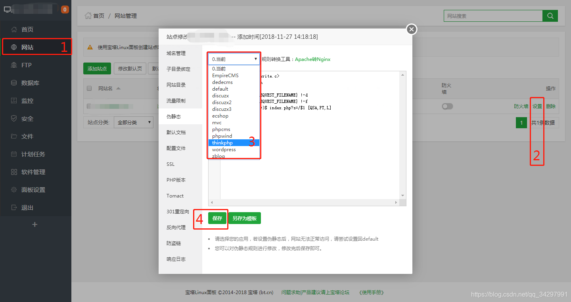Open the Tomact tab
Viewport: 571px width, 302px height.
pos(180,196)
